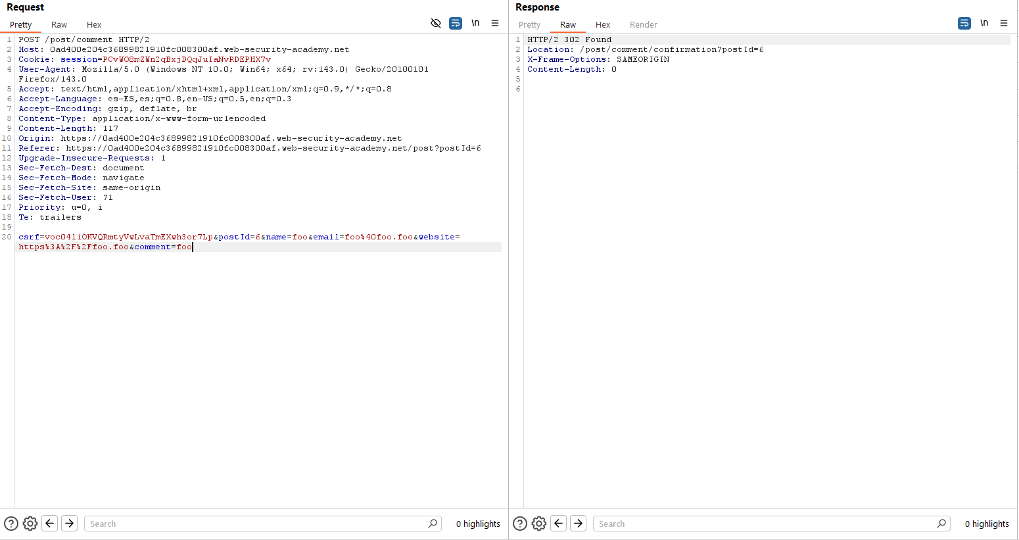Toggle hidden-eye icon in Request toolbar
The height and width of the screenshot is (540, 1019).
[x=436, y=24]
